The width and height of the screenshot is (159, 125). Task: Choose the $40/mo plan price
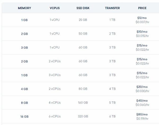[x=142, y=100]
